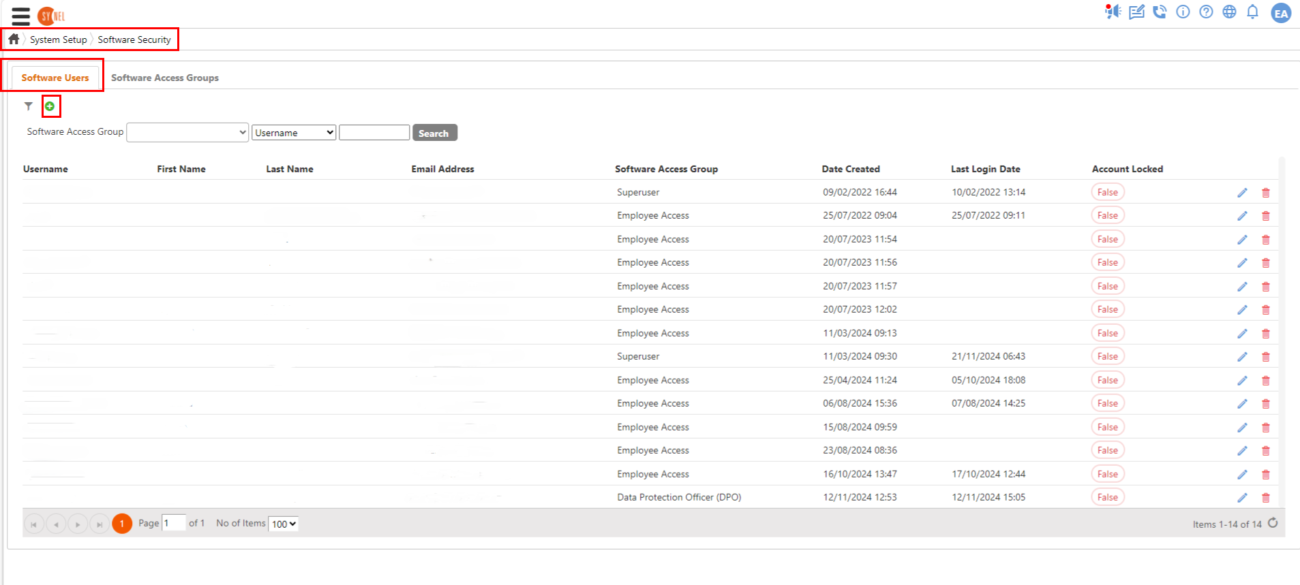The width and height of the screenshot is (1300, 585).
Task: Edit the user created 16/10/2024 13:47
Action: click(1242, 475)
